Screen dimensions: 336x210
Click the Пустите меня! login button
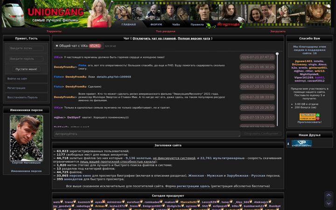[26, 69]
